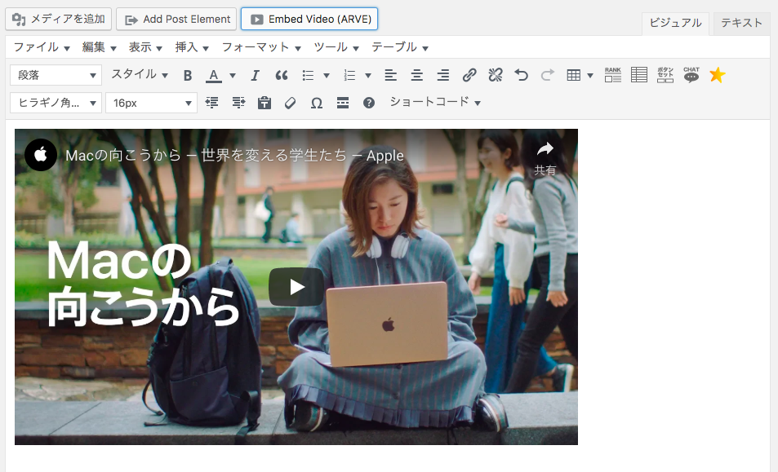Click the button set (ボタンセット) icon
778x472 pixels.
(665, 75)
